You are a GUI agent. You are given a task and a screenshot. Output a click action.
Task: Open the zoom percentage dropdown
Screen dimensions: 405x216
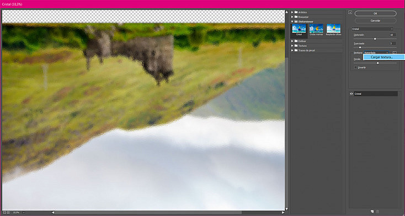point(24,212)
